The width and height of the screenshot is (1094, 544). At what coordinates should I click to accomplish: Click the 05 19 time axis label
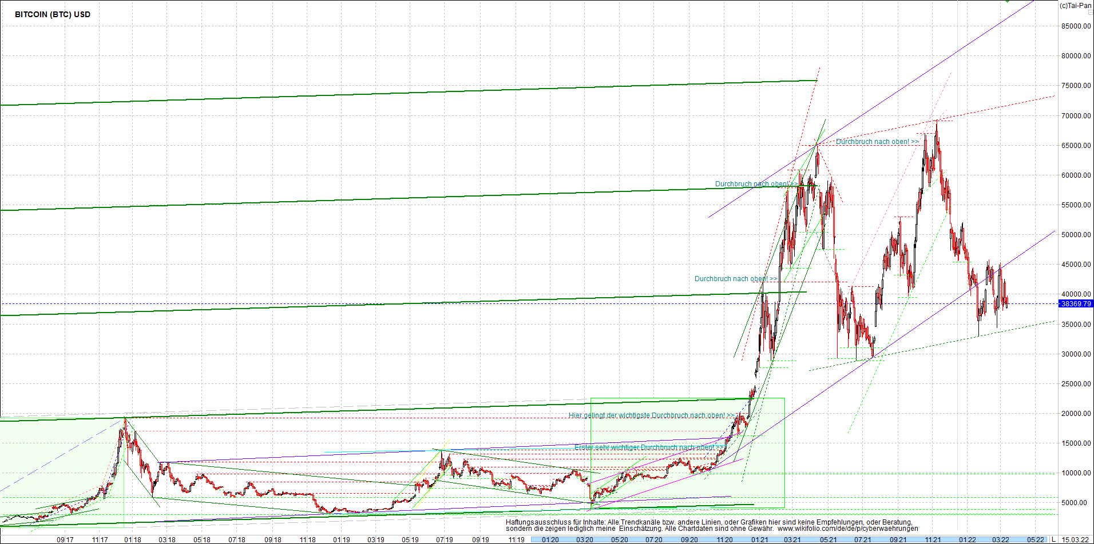[x=410, y=539]
